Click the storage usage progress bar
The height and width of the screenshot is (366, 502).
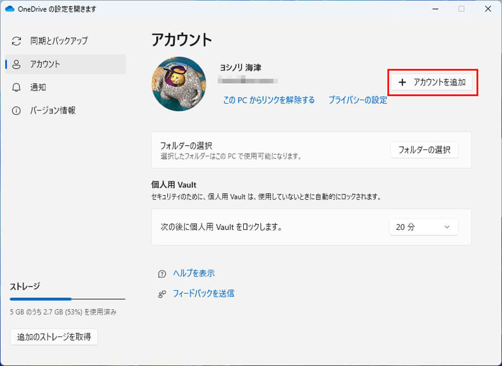(x=67, y=299)
